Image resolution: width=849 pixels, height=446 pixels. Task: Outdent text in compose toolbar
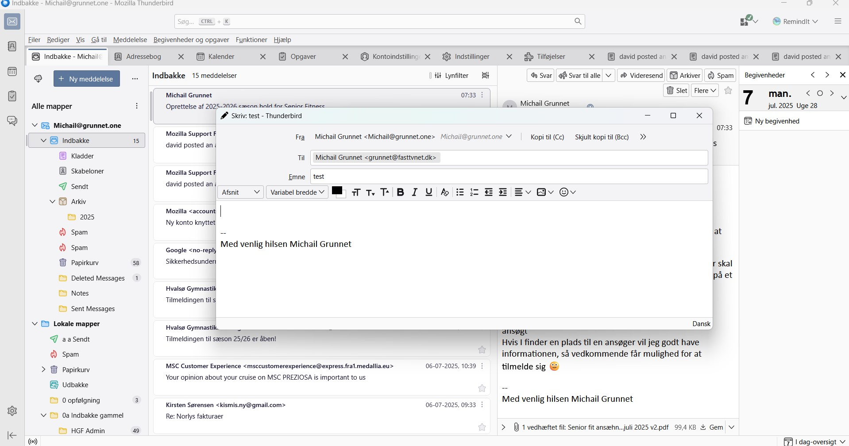489,192
